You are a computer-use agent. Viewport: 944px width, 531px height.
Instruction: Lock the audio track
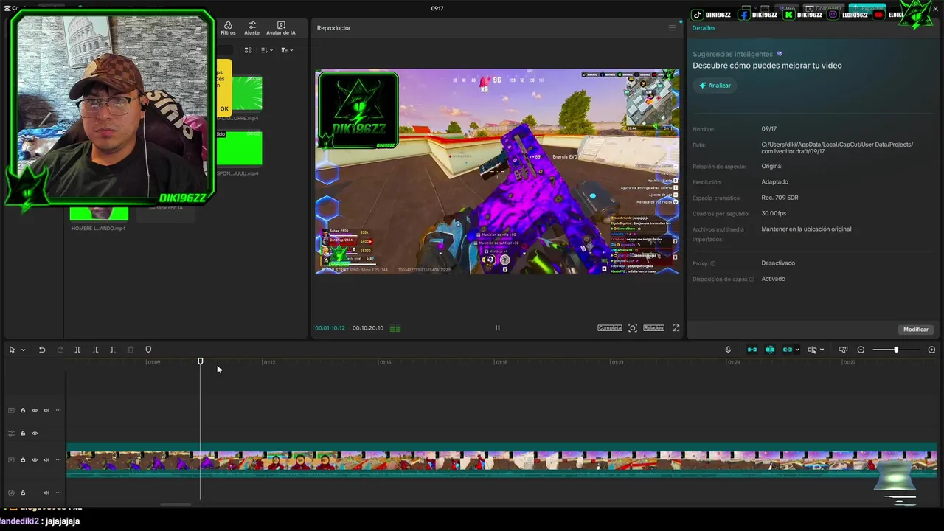(x=23, y=493)
